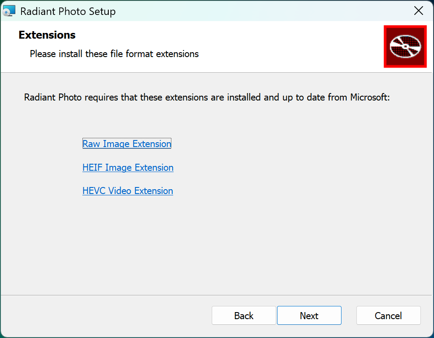This screenshot has width=434, height=338.
Task: Open the HEIF Image Extension link
Action: 128,167
